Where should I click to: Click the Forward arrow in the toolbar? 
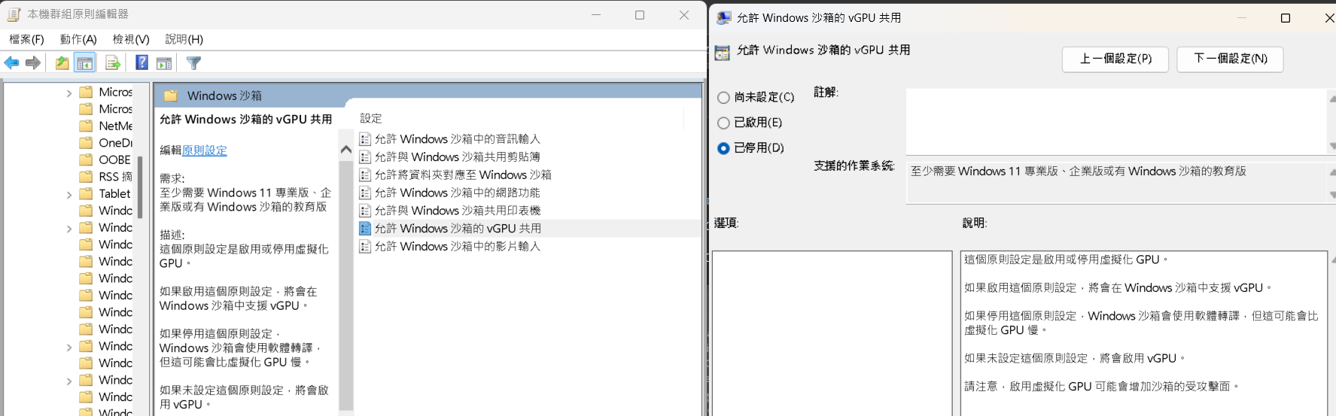(x=32, y=63)
